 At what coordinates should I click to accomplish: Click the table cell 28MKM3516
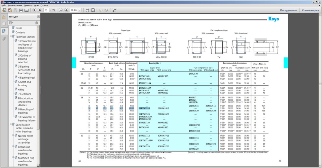(163, 108)
